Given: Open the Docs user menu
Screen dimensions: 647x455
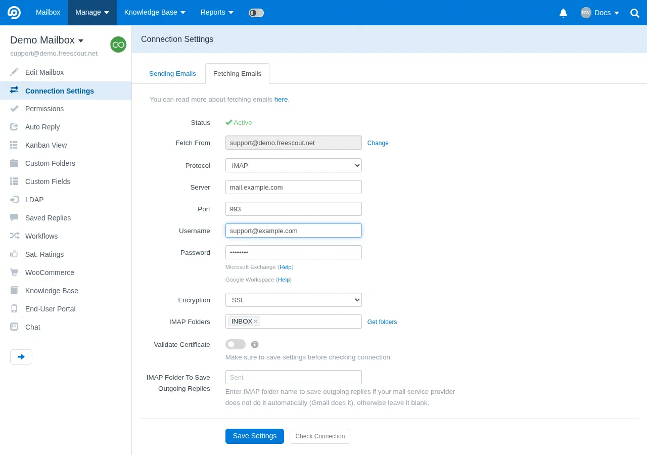Looking at the screenshot, I should coord(600,13).
